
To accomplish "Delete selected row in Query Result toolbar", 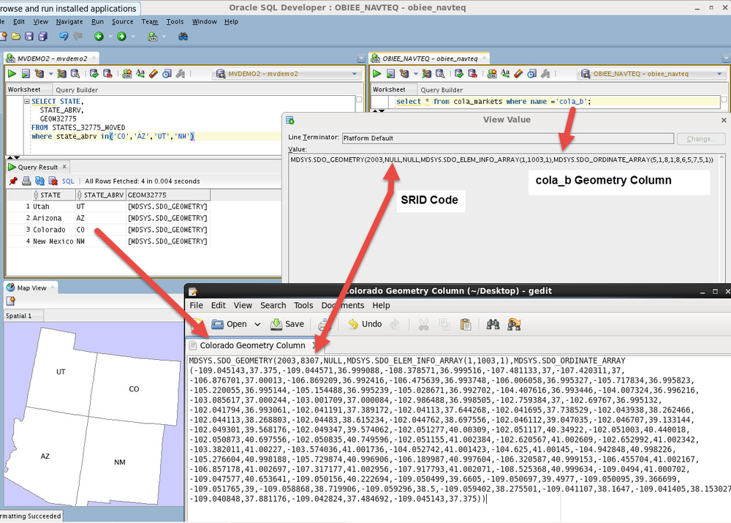I will coord(53,181).
